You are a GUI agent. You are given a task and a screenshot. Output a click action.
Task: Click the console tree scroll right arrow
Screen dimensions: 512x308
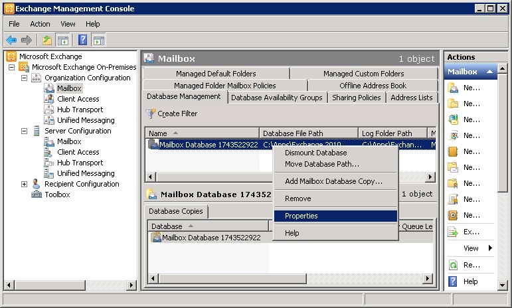131,285
